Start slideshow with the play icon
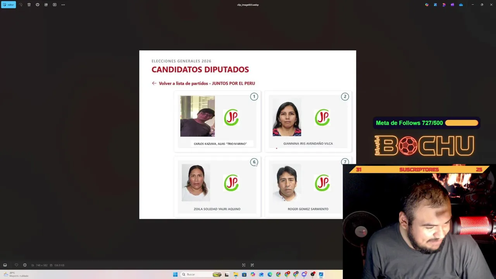This screenshot has height=279, width=496. pyautogui.click(x=55, y=5)
